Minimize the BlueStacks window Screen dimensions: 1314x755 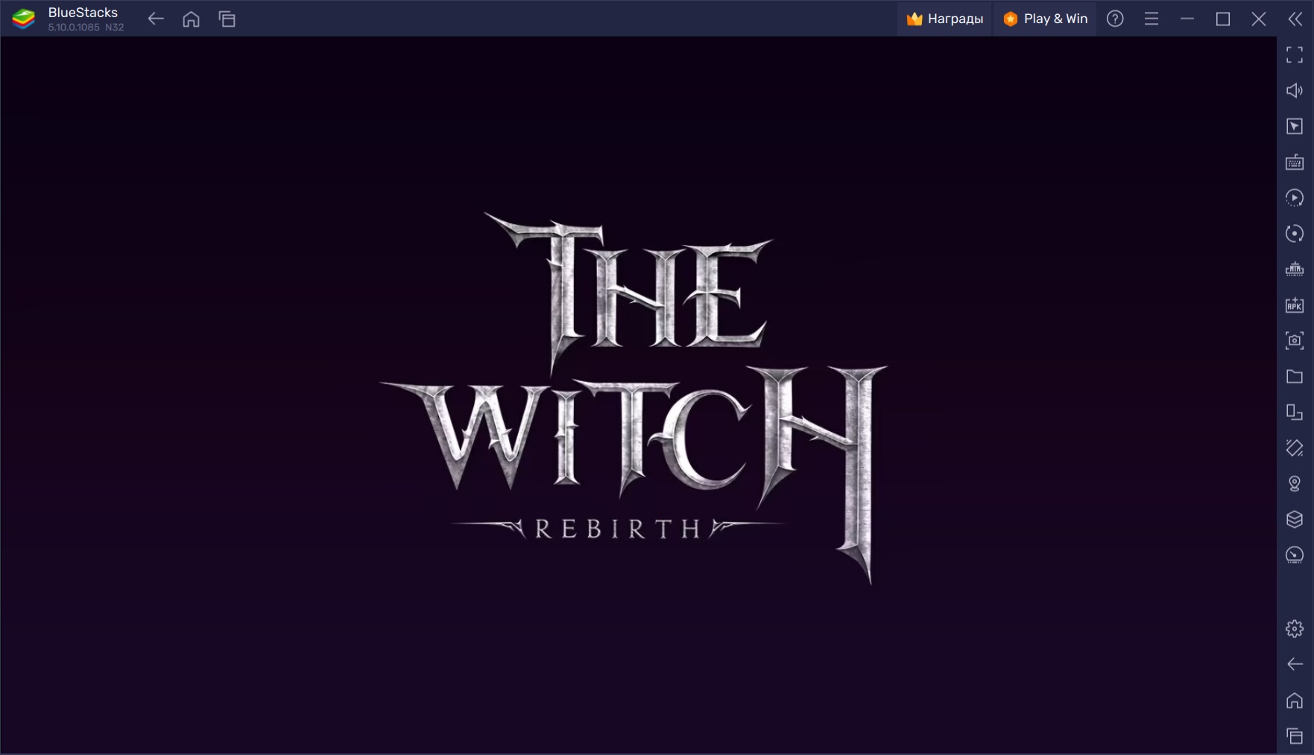[1187, 19]
